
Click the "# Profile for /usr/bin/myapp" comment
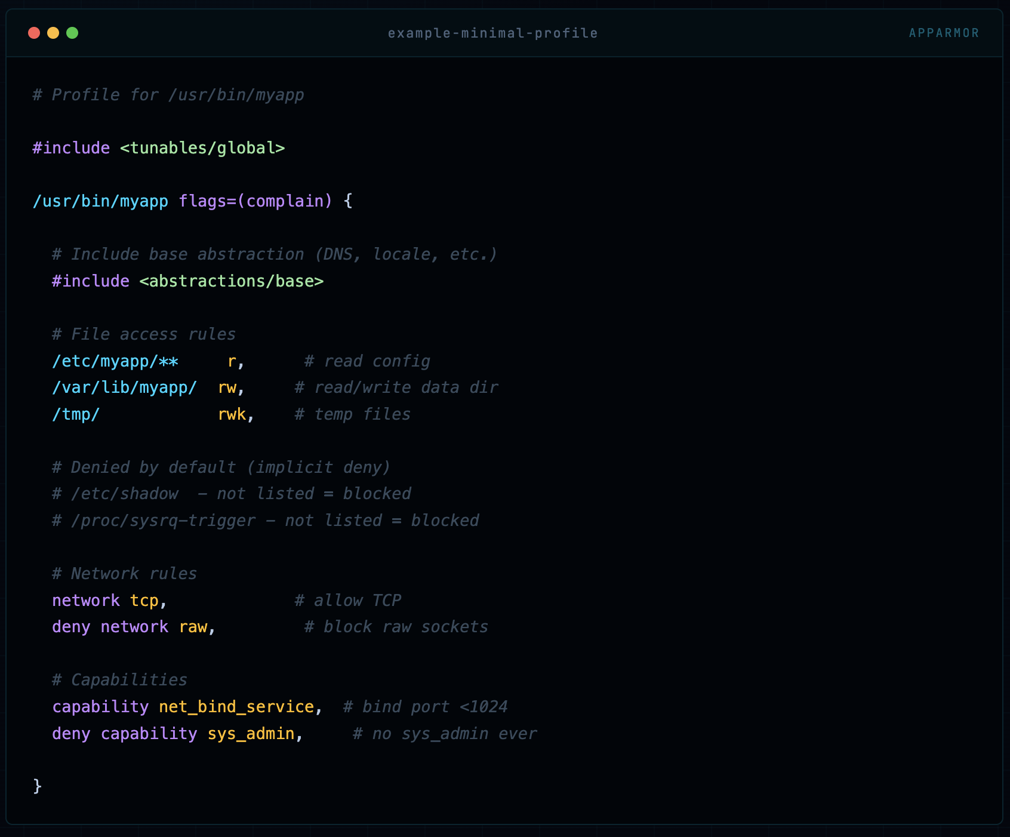tap(168, 95)
